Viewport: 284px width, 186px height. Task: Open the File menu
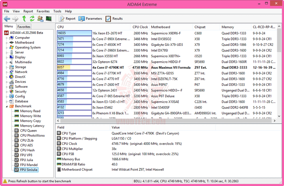click(x=7, y=11)
